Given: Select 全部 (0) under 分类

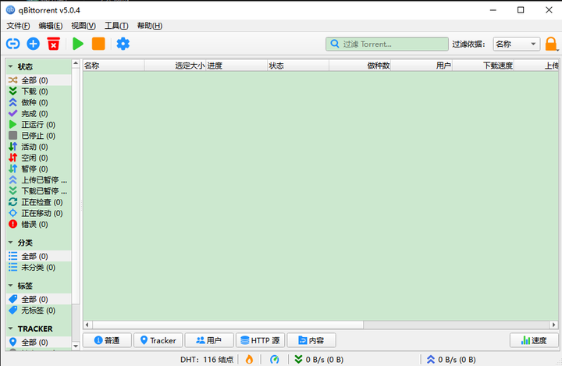Looking at the screenshot, I should pyautogui.click(x=38, y=256).
